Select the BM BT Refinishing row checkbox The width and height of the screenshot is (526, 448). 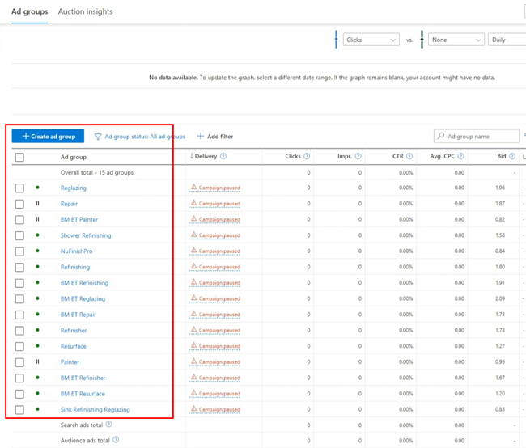(x=19, y=283)
